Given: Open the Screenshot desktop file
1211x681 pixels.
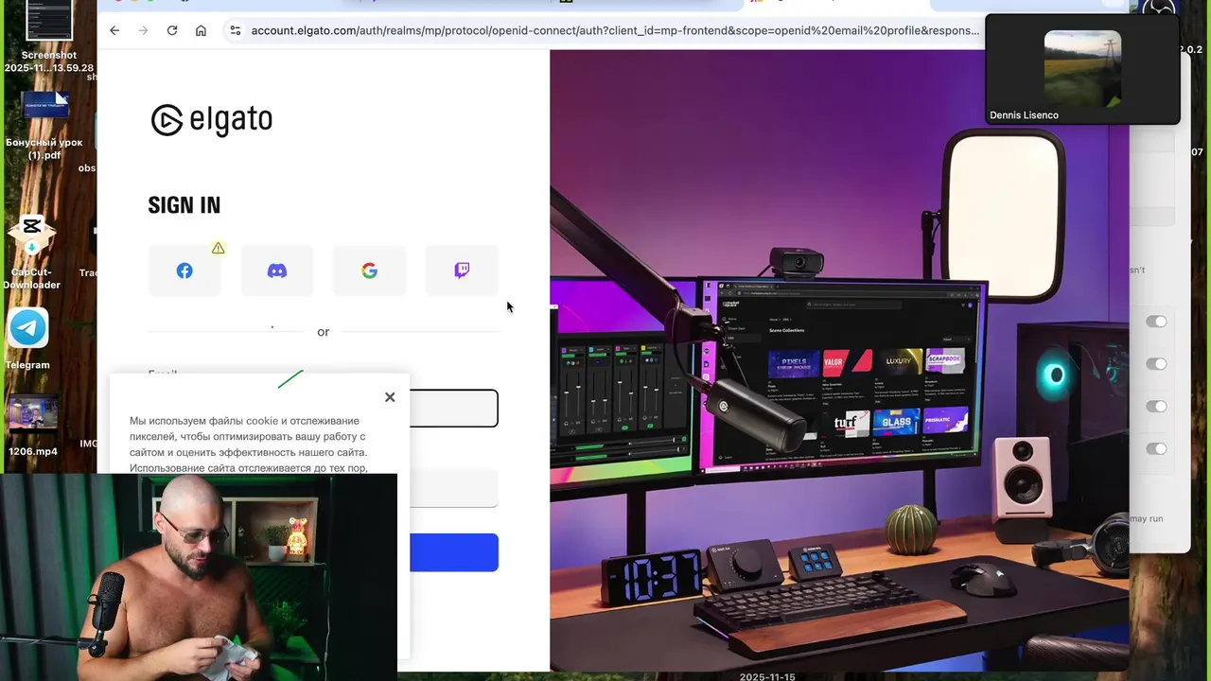Looking at the screenshot, I should pyautogui.click(x=49, y=38).
